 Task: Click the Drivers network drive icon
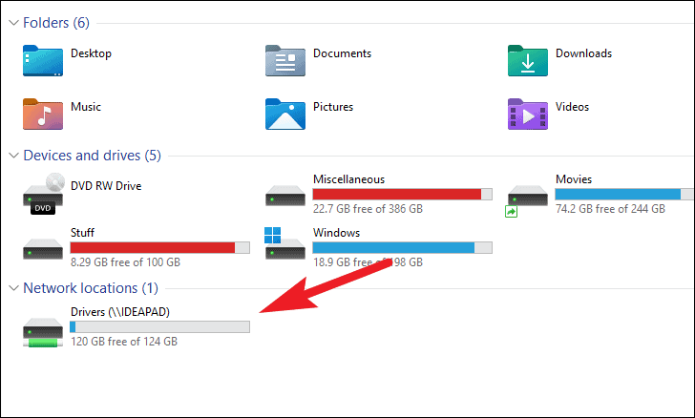(43, 332)
